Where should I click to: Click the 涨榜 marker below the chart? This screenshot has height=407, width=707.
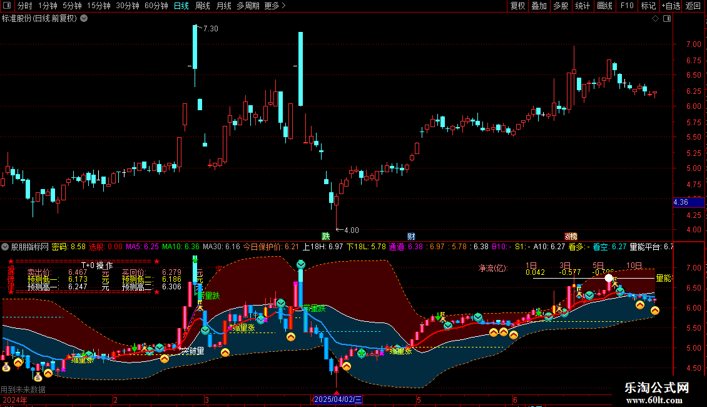coord(571,237)
